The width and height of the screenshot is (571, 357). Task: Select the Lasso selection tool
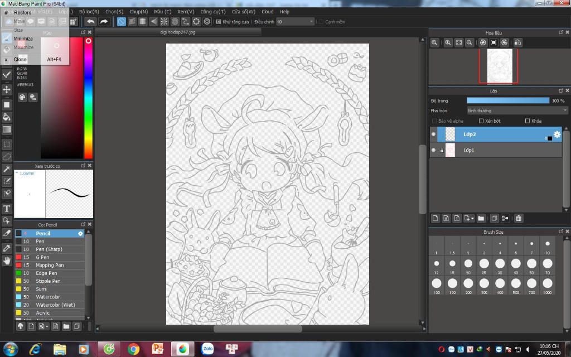7,157
